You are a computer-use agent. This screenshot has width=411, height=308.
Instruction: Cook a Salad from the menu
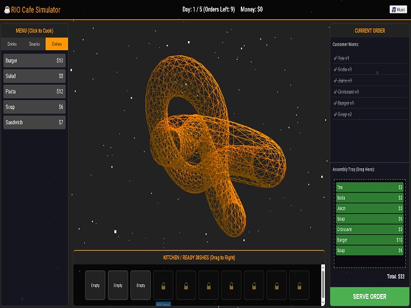(34, 76)
